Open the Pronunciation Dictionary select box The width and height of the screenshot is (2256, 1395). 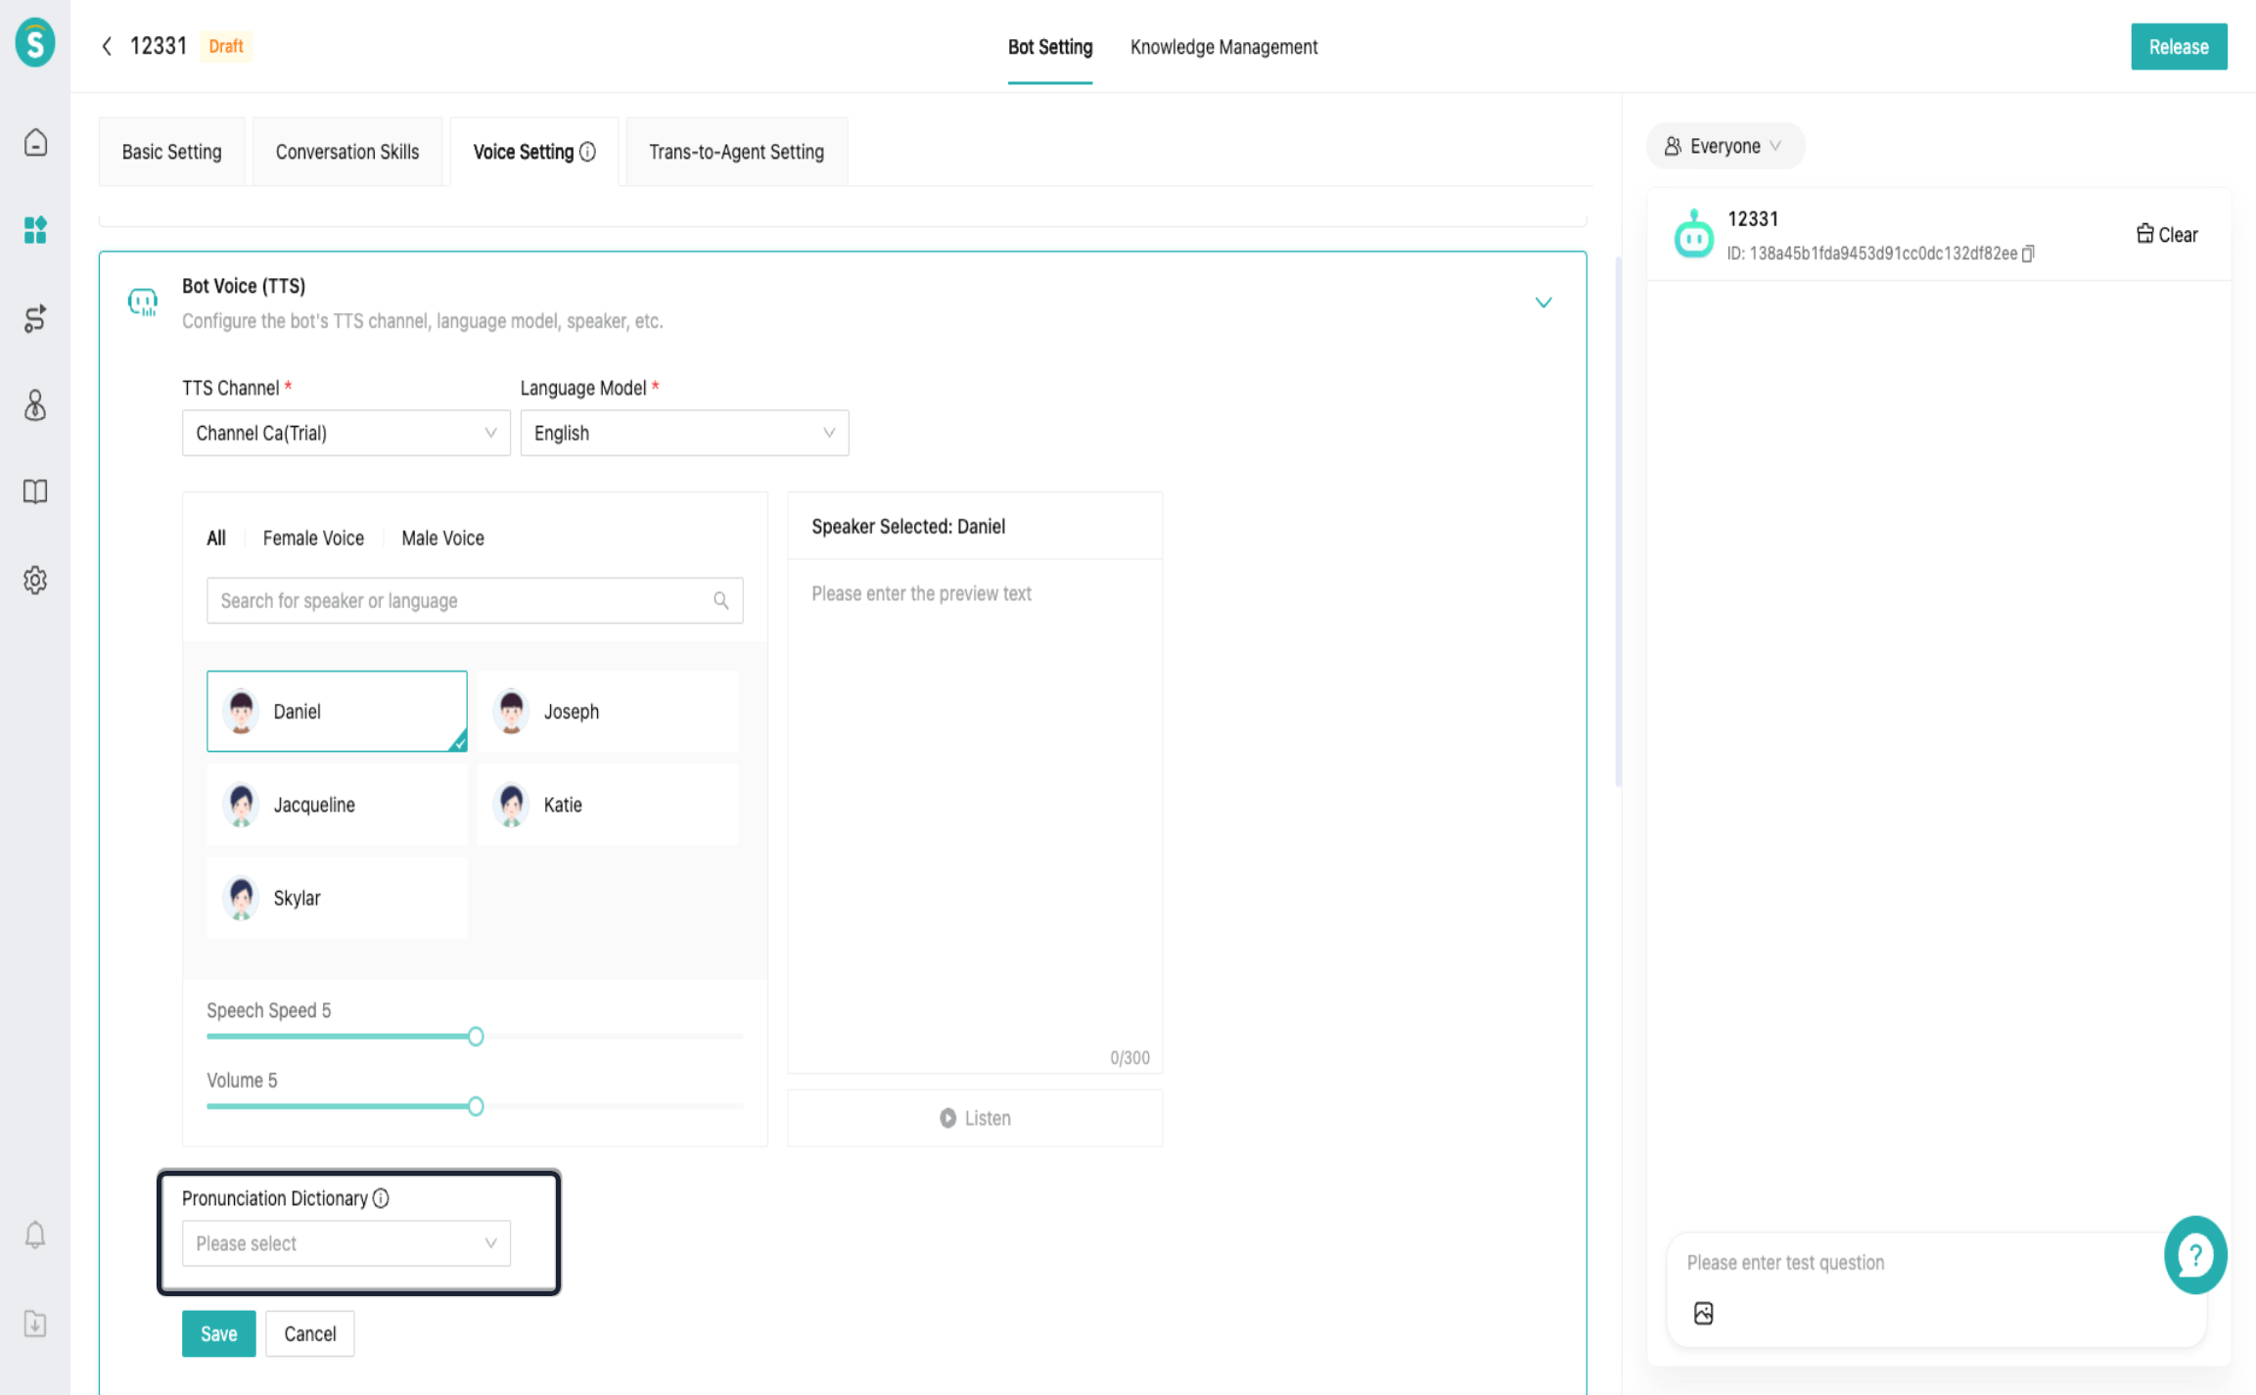(345, 1243)
